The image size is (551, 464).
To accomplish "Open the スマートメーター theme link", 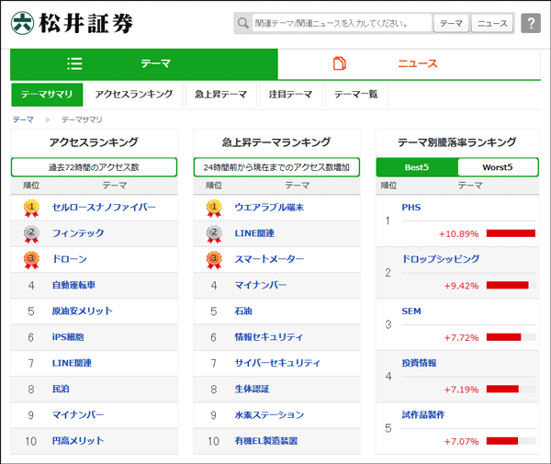I will click(269, 259).
